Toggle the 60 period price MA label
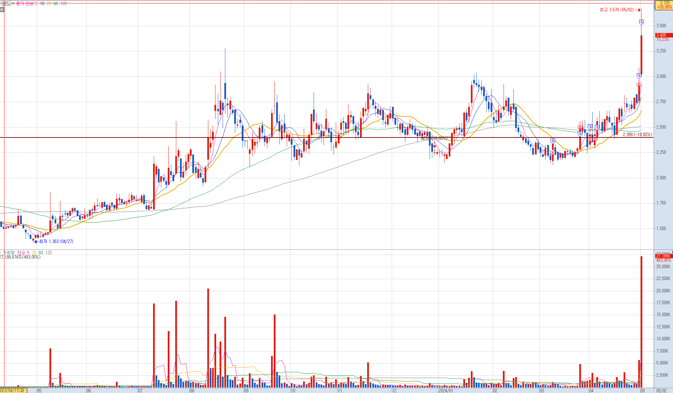Image resolution: width=673 pixels, height=393 pixels. (56, 3)
